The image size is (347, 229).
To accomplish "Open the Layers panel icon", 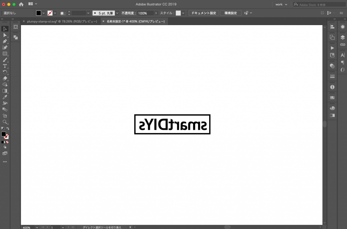I will 343,37.
